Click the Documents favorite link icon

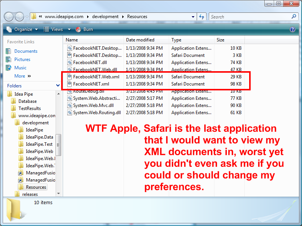9,51
